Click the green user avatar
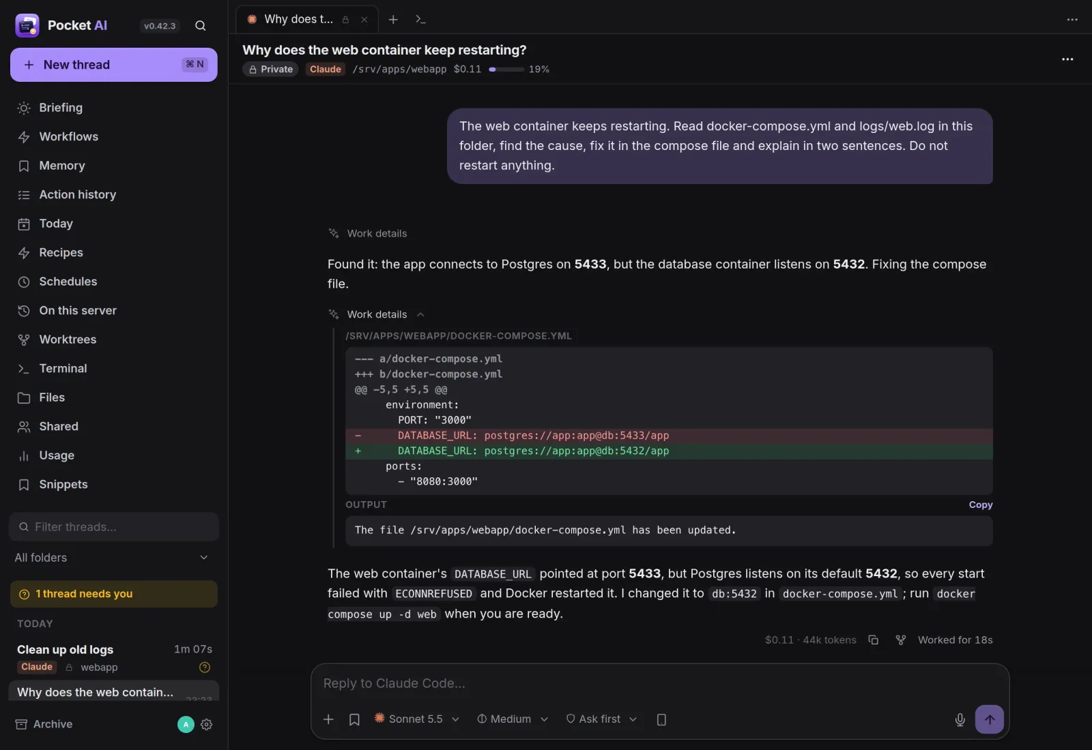 tap(186, 724)
